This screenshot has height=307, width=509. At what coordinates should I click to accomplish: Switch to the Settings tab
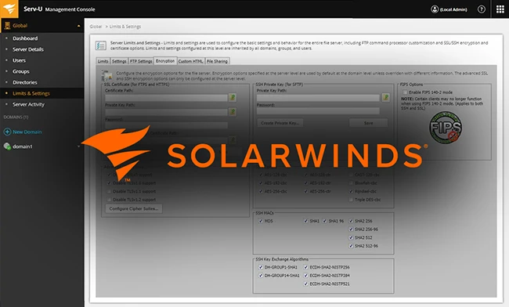[119, 61]
